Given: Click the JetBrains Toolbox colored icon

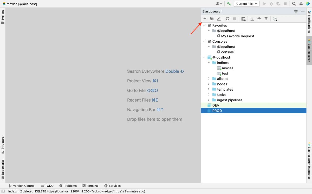Looking at the screenshot, I should pos(308,4).
